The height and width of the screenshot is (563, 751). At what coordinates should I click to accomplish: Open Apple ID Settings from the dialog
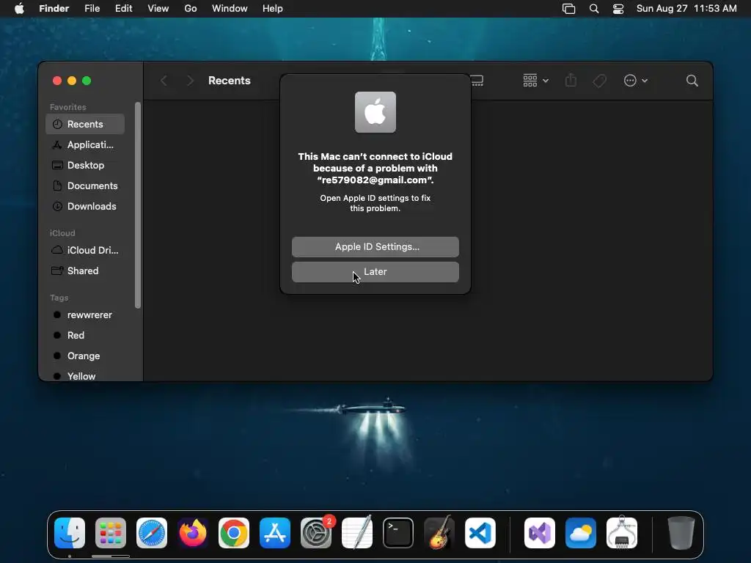coord(375,246)
